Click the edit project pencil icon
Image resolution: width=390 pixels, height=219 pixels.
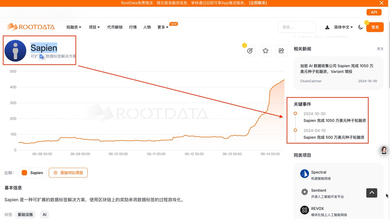click(250, 51)
